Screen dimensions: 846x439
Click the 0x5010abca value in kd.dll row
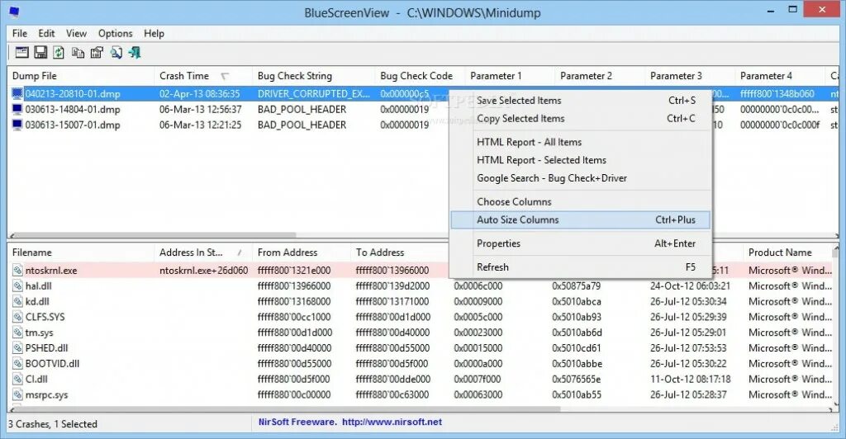tap(576, 302)
